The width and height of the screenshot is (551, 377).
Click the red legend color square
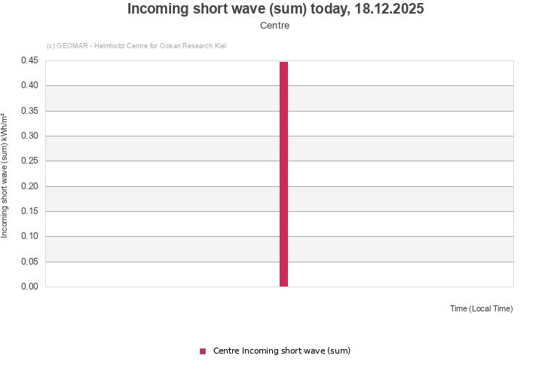tap(203, 351)
